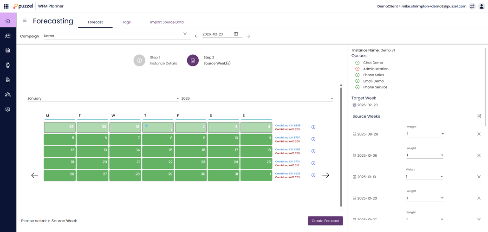Open the calendar icon in left sidebar
Image resolution: width=488 pixels, height=232 pixels.
click(x=8, y=50)
